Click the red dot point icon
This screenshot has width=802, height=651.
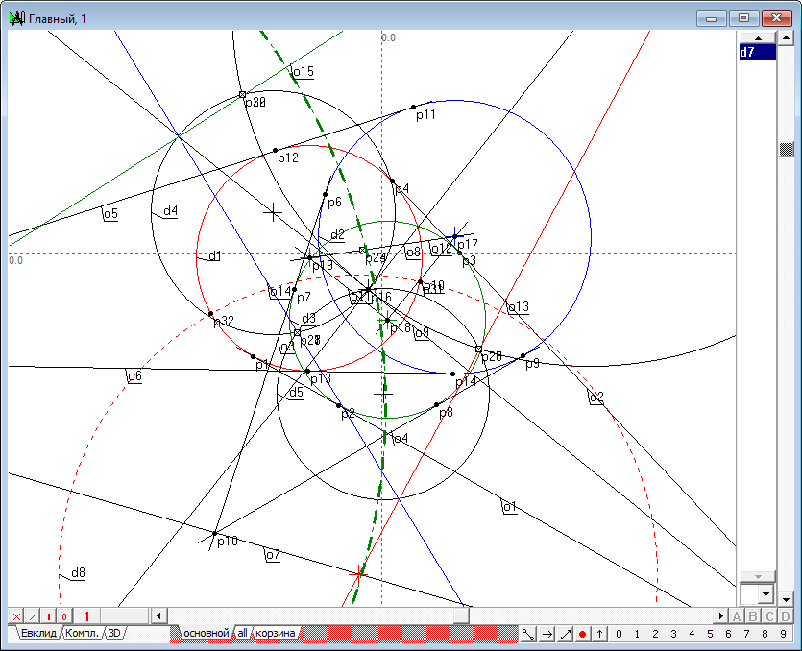point(582,634)
